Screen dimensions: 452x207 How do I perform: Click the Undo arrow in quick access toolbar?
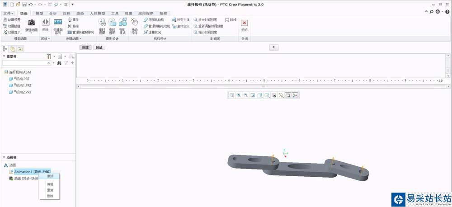(x=31, y=5)
